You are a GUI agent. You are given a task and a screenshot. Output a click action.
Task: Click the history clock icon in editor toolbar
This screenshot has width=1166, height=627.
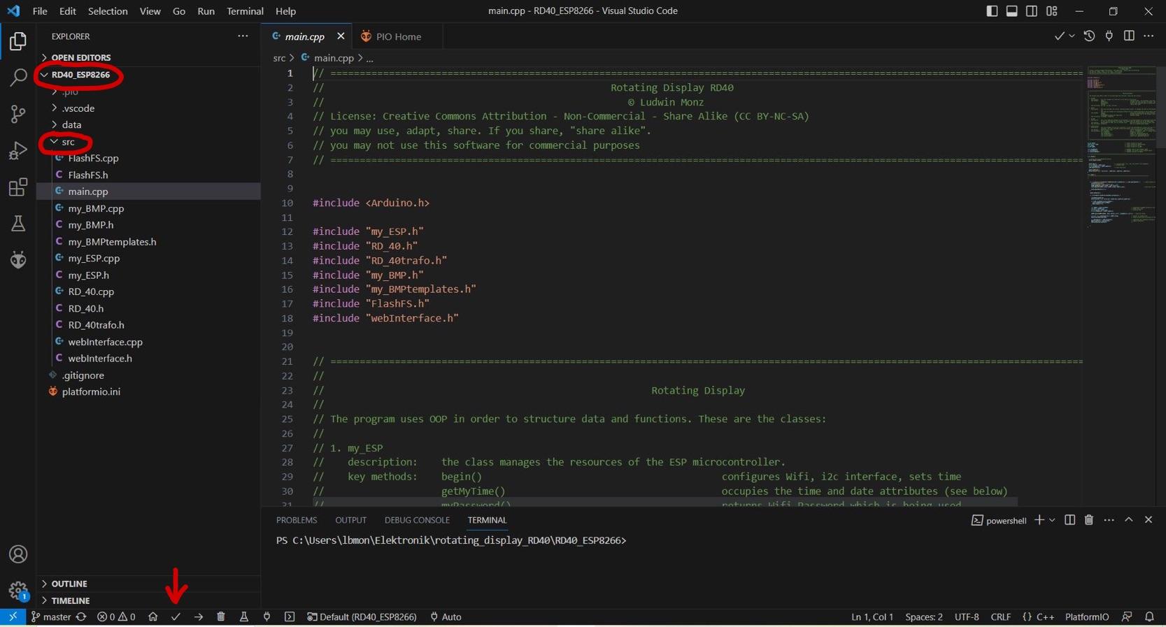[x=1089, y=36]
